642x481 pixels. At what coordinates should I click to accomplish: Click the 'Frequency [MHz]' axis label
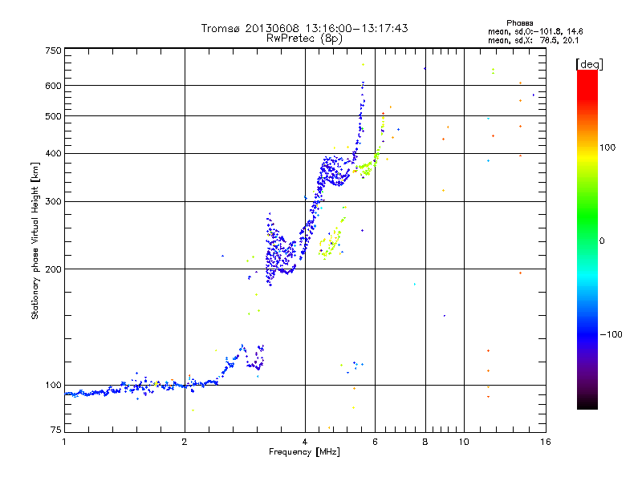(304, 452)
